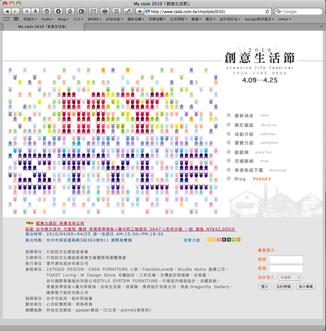Select the My style 2010 tab
Screen dimensions: 326x331
point(42,27)
